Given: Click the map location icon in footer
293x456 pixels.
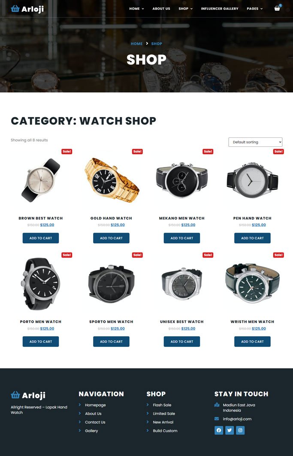Looking at the screenshot, I should coord(217,405).
